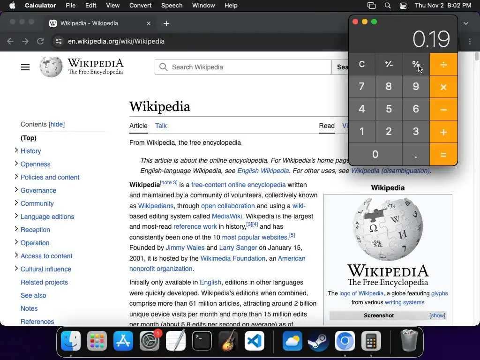Screen dimensions: 480x360
Task: Click the Calculator icon in dock
Action: (x=371, y=341)
